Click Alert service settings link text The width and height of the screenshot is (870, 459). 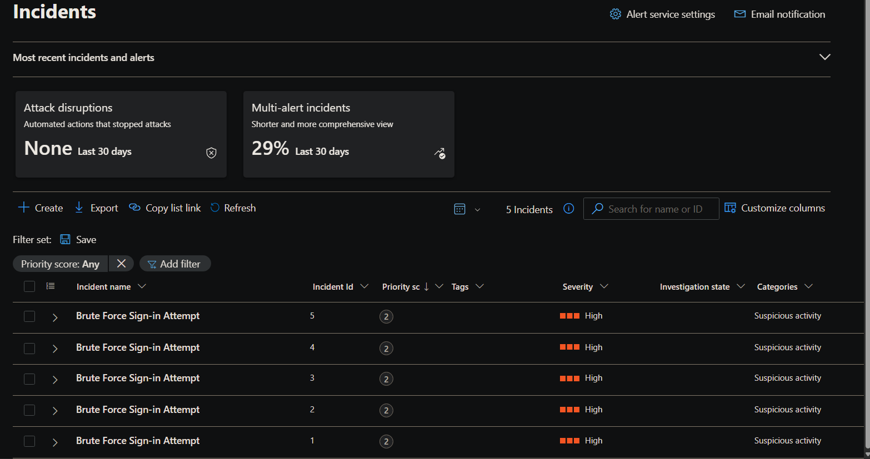tap(671, 14)
